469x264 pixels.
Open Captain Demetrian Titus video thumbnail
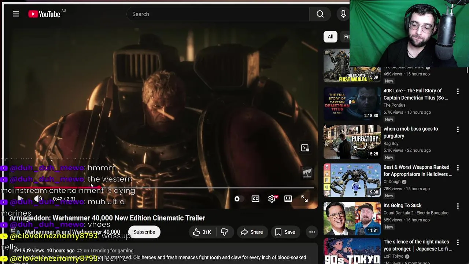(352, 104)
